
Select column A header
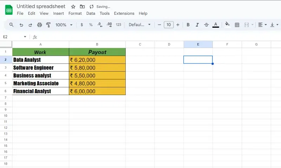coord(41,45)
